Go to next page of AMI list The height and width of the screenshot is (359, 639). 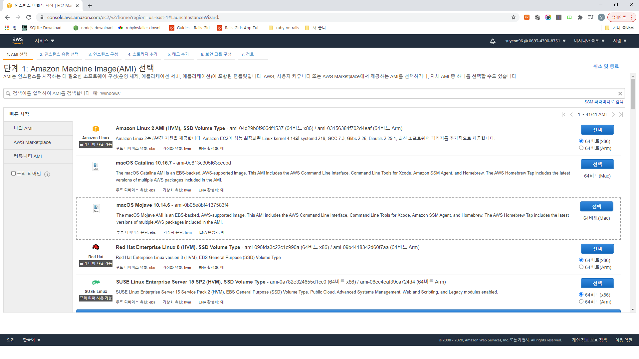(x=613, y=114)
